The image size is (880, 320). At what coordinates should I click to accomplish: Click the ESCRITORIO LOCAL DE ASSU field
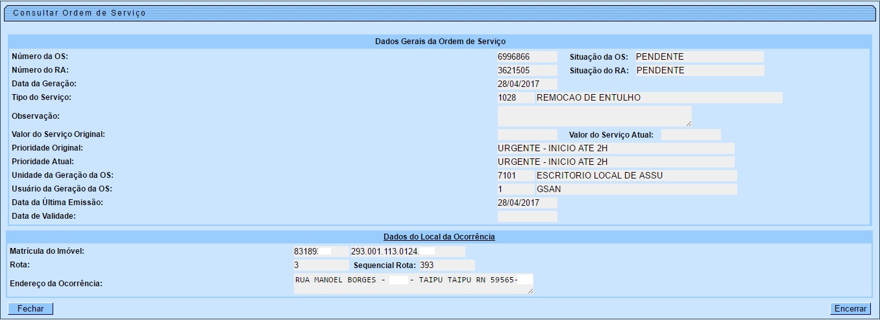pyautogui.click(x=636, y=175)
